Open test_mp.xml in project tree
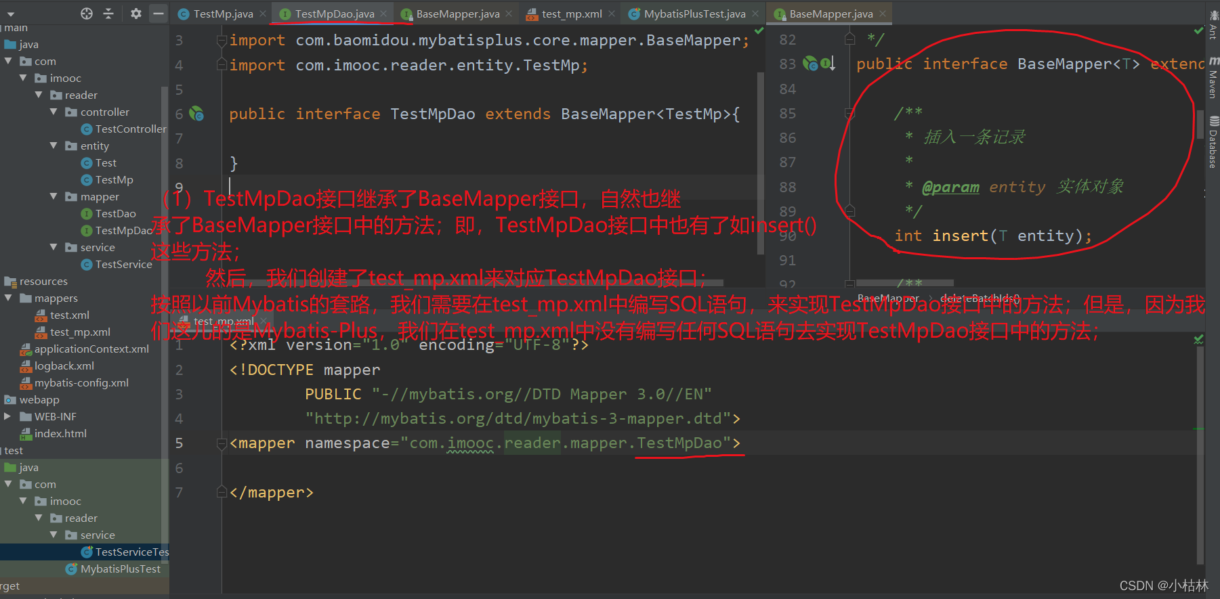This screenshot has height=599, width=1220. click(x=72, y=332)
